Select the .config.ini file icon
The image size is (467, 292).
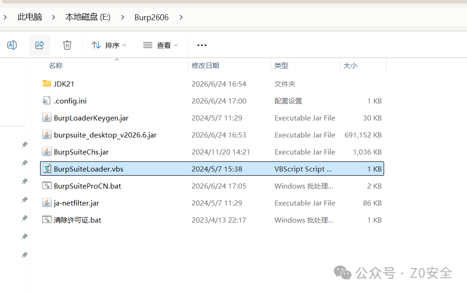point(47,101)
